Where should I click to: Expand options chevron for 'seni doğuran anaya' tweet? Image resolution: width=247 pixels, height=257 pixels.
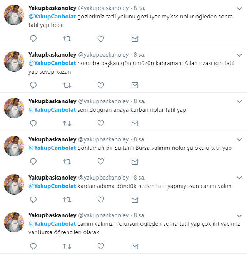[239, 102]
